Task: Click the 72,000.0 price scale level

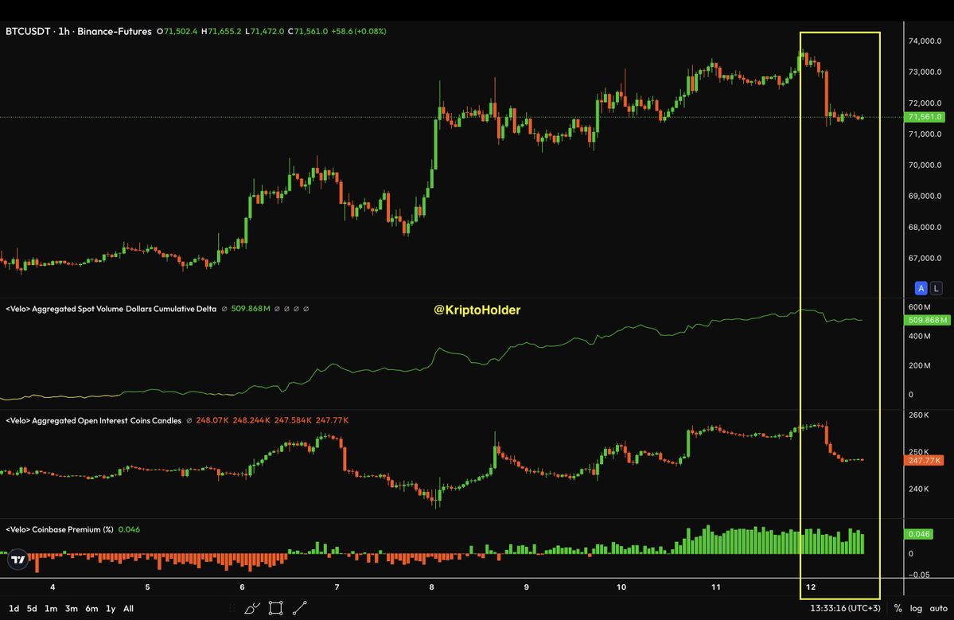Action: (x=925, y=103)
